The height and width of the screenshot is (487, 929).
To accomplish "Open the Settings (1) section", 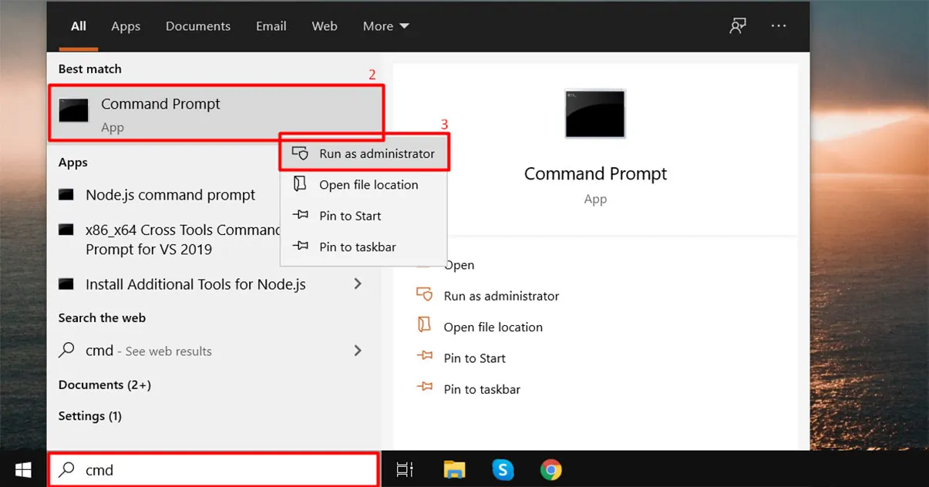I will tap(90, 416).
